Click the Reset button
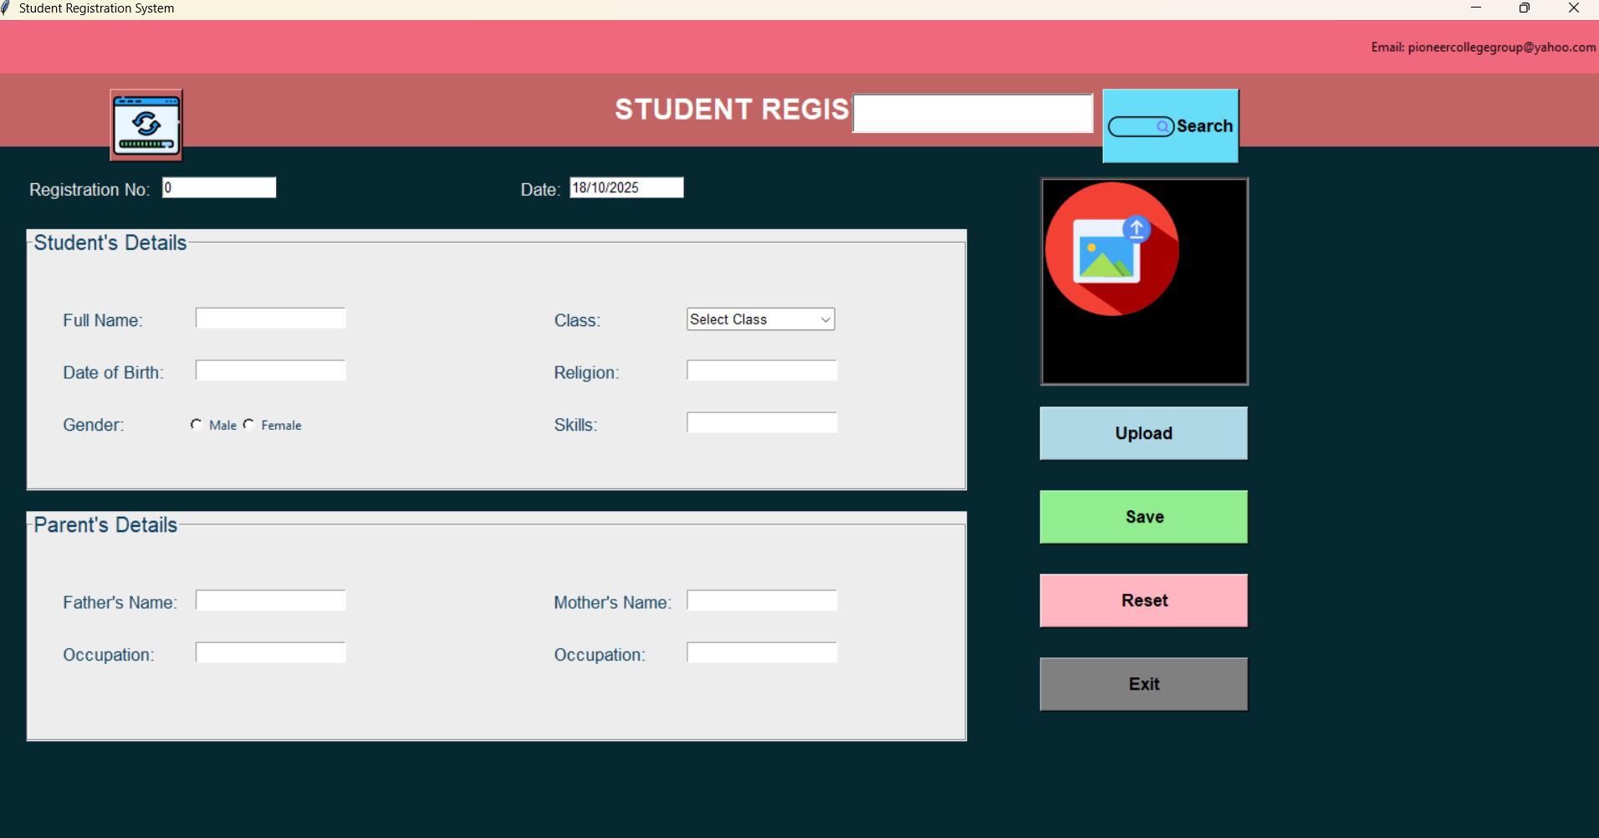 click(1142, 600)
